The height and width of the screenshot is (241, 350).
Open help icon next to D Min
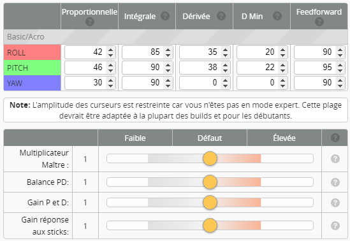click(277, 16)
